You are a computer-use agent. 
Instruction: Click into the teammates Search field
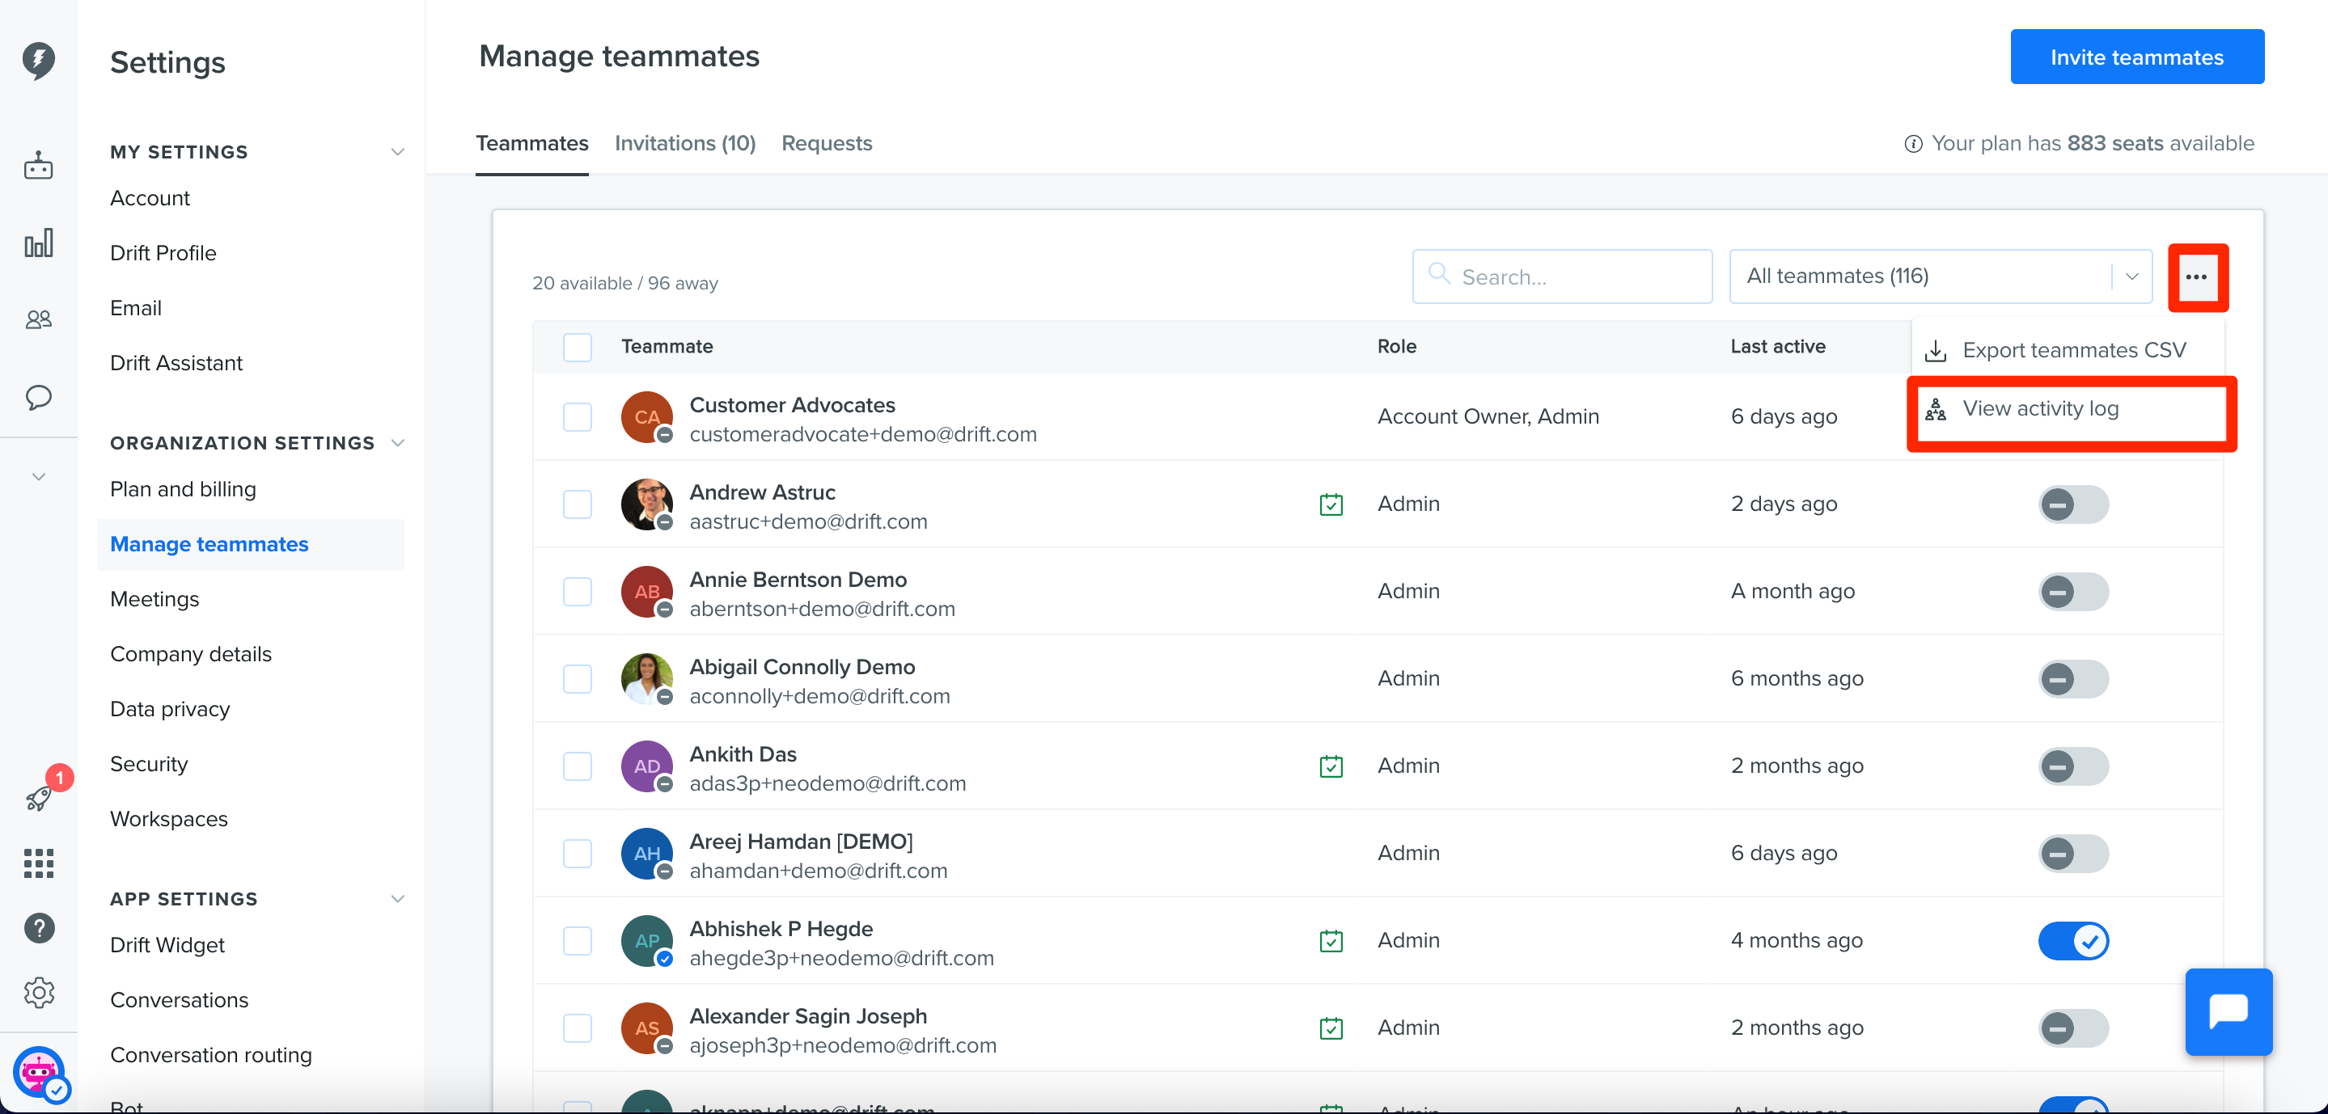click(1562, 276)
